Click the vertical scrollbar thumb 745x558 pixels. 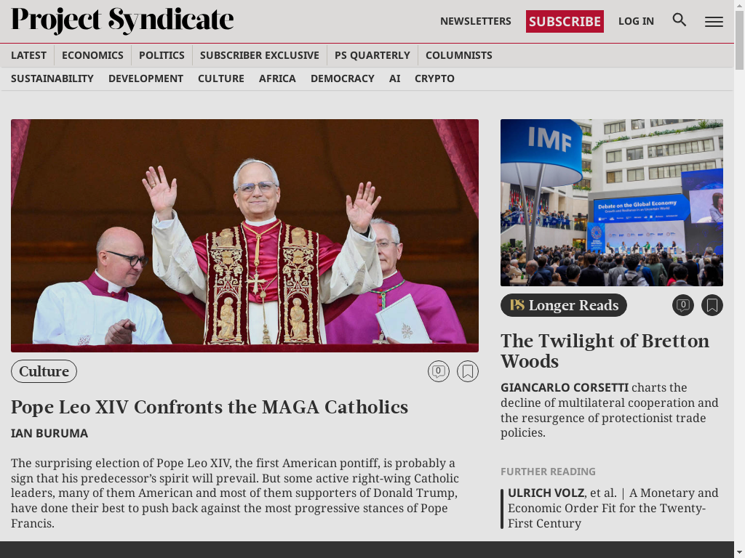[739, 40]
